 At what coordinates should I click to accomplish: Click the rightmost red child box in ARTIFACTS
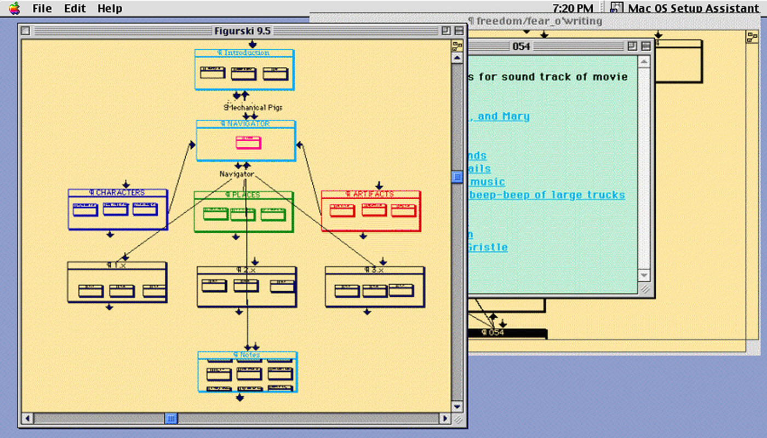click(x=404, y=210)
